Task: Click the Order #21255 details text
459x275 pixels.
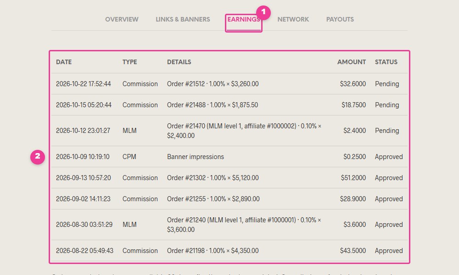Action: pyautogui.click(x=213, y=199)
